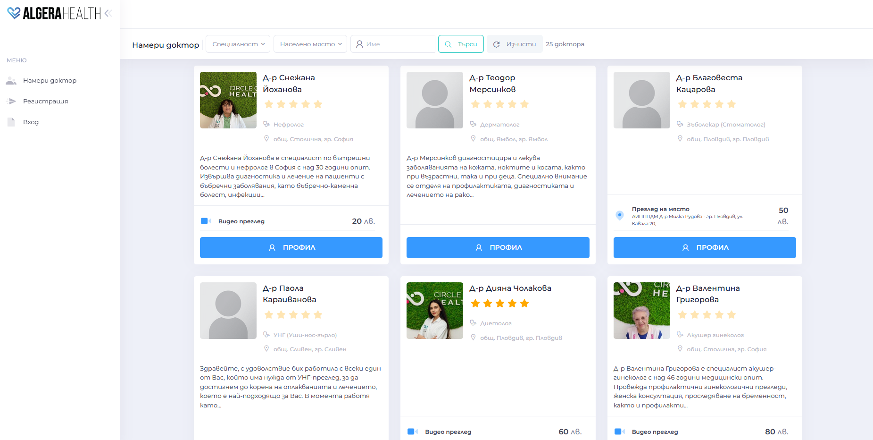873x440 pixels.
Task: Click stethoscope icon next to Акушер гинеколог
Action: coord(680,335)
